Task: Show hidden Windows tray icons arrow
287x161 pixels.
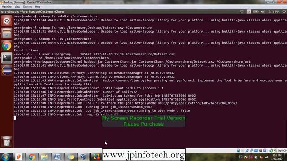Action: coord(235,157)
